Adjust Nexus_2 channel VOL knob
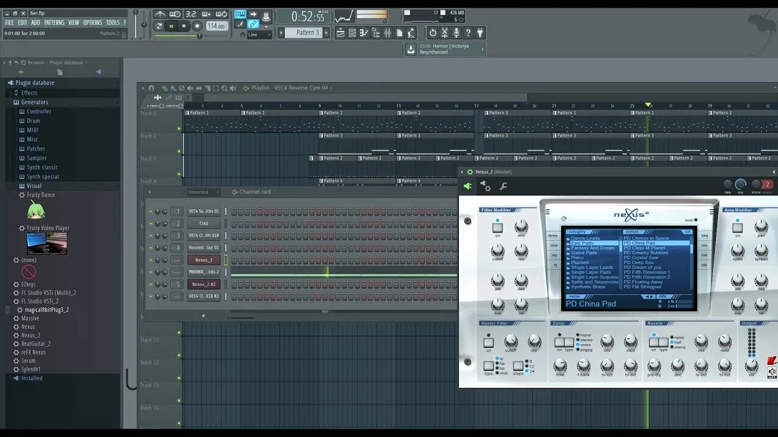778x437 pixels. point(740,185)
